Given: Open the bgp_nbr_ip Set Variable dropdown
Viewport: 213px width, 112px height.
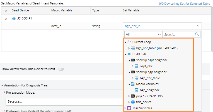Looking at the screenshot, I should (162, 26).
